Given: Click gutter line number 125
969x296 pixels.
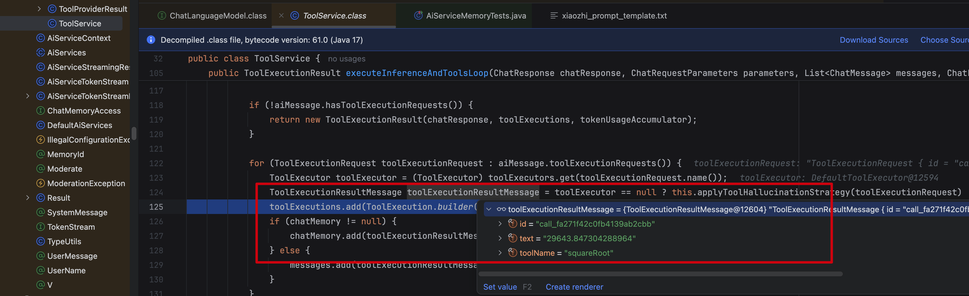Looking at the screenshot, I should click(x=156, y=207).
